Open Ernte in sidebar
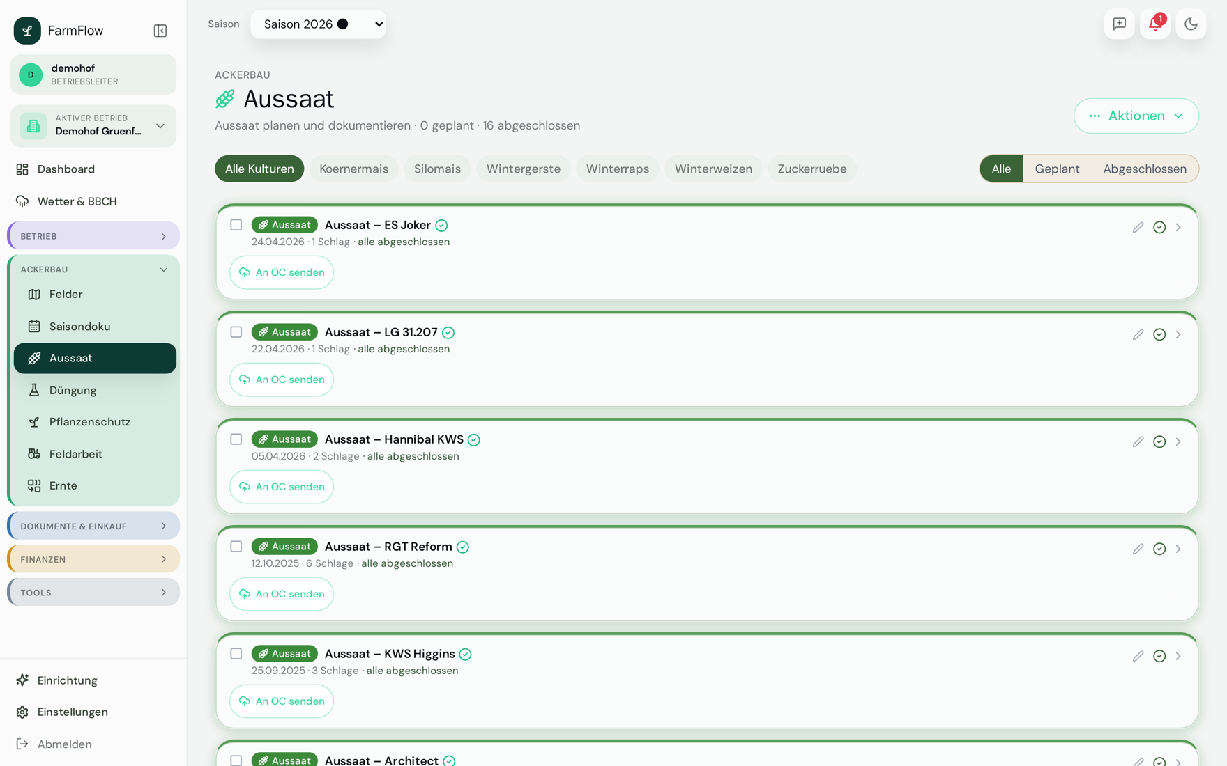Screen dimensions: 1227x766 click(95, 486)
